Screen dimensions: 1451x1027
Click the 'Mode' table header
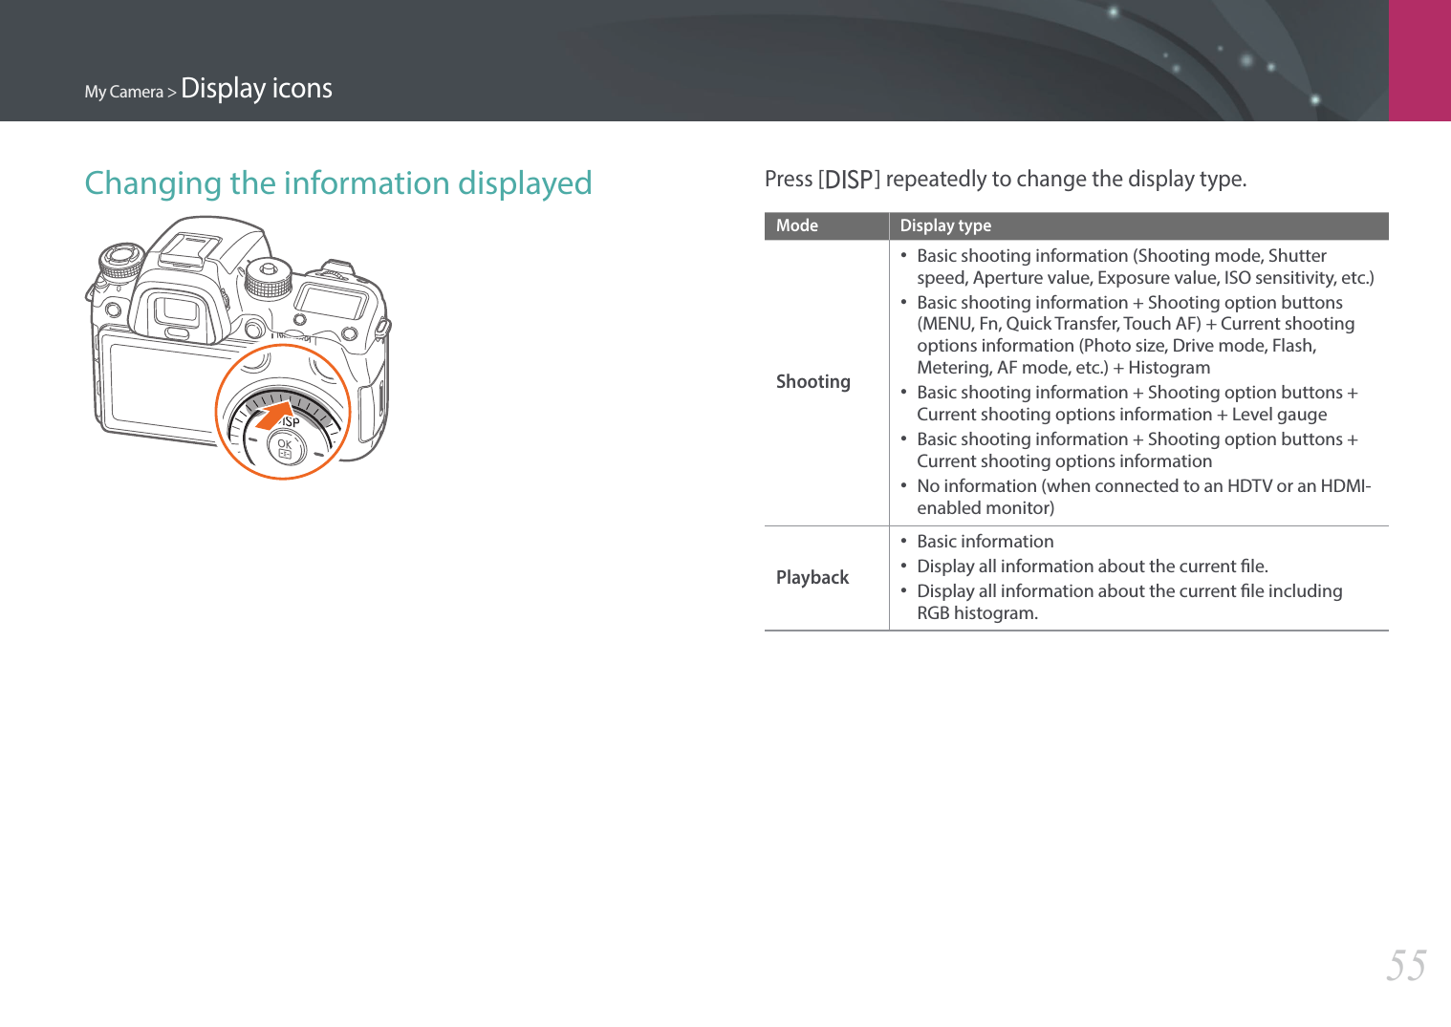point(796,225)
